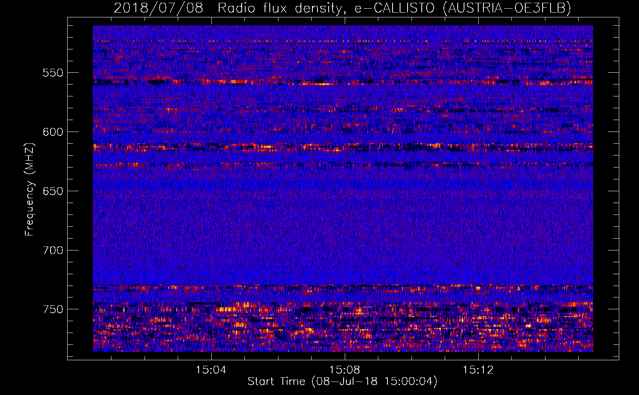Click the 750 frequency axis label
The image size is (639, 395).
(53, 309)
